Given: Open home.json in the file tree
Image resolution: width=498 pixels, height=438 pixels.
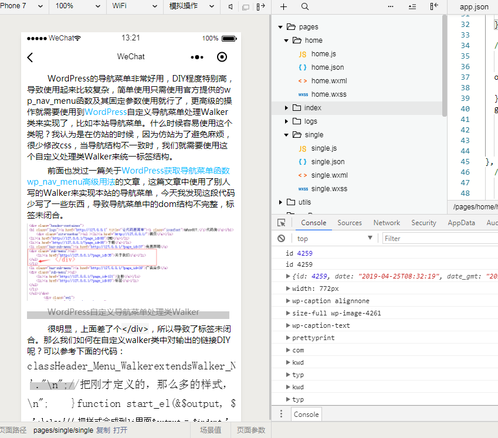Looking at the screenshot, I should click(x=327, y=67).
